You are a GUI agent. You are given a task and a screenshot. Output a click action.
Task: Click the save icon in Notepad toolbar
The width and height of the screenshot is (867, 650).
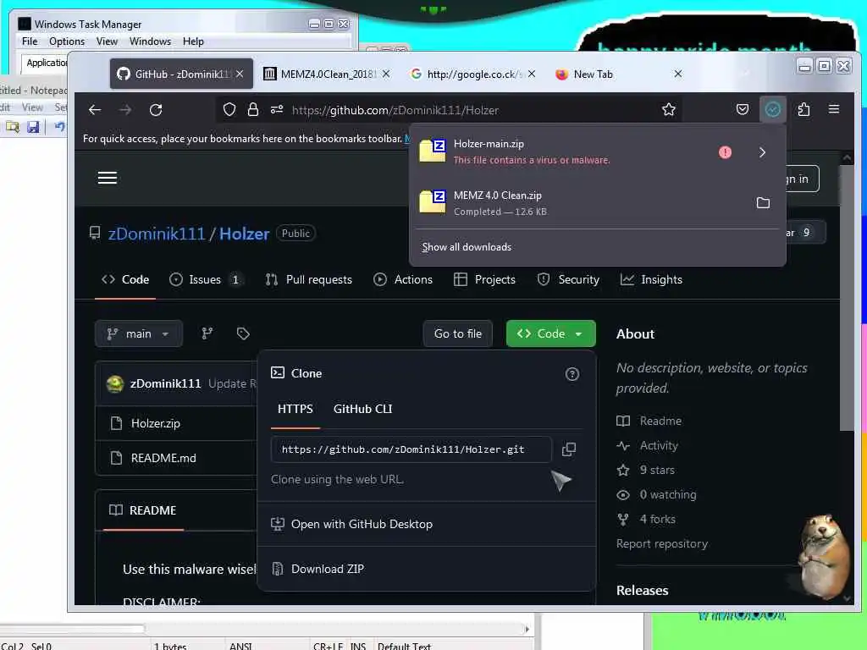pyautogui.click(x=33, y=127)
